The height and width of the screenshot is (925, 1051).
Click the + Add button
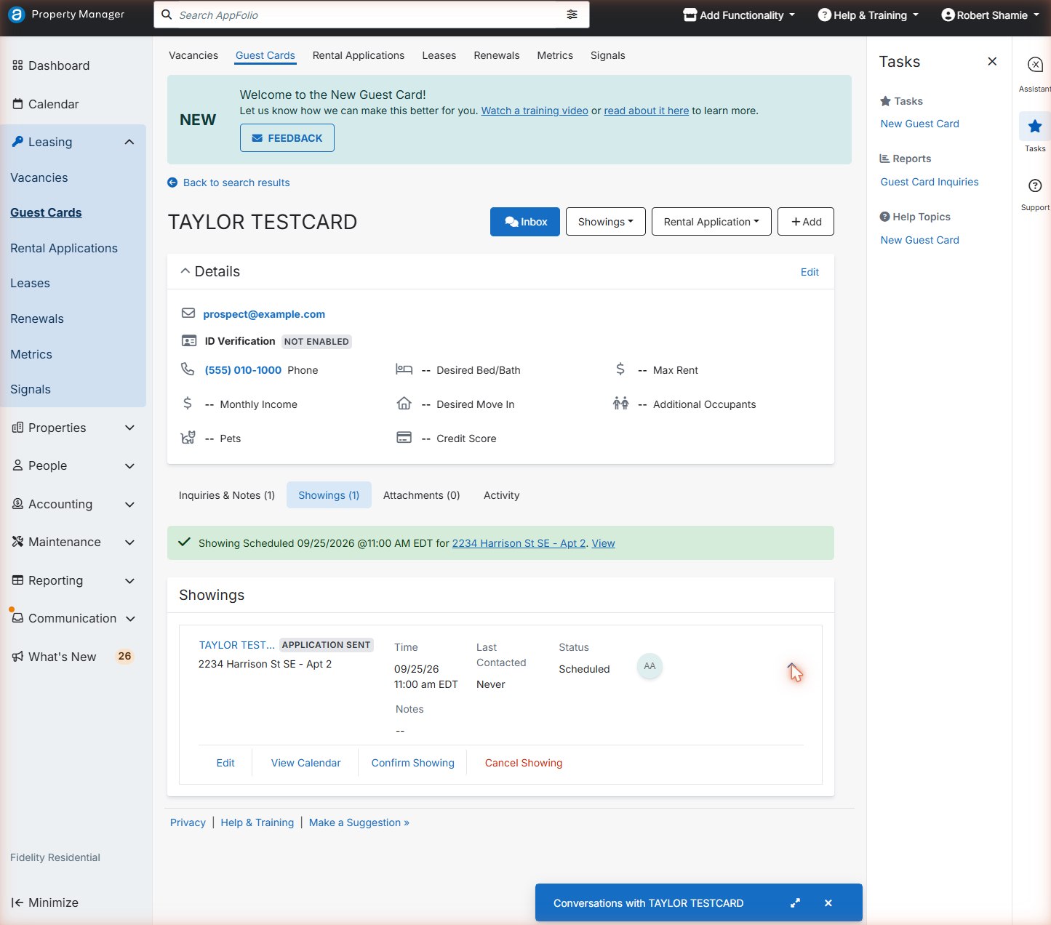point(806,222)
